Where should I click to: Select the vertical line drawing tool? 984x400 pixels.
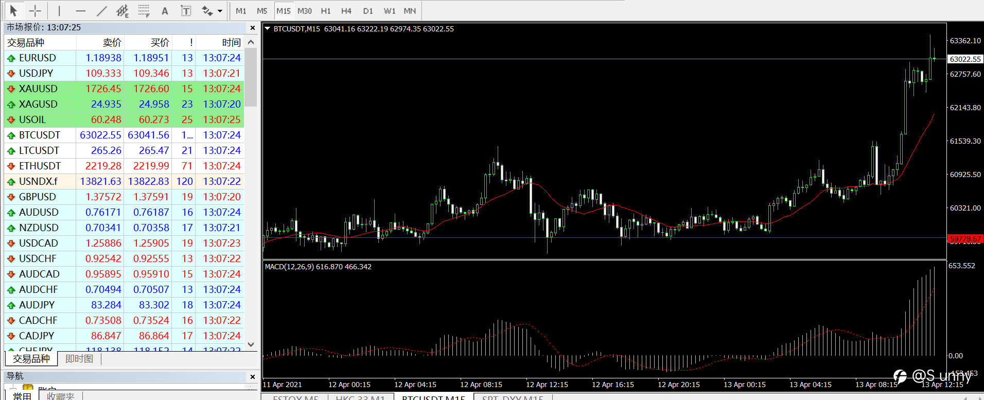[59, 10]
